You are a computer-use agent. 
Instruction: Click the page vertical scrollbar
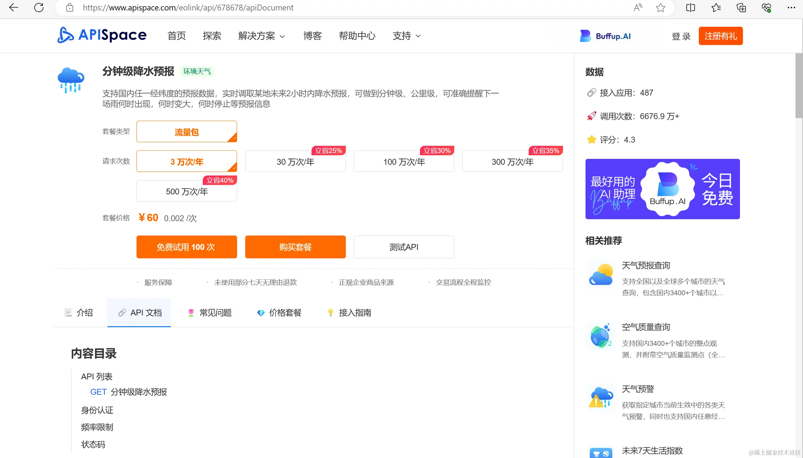[x=799, y=86]
